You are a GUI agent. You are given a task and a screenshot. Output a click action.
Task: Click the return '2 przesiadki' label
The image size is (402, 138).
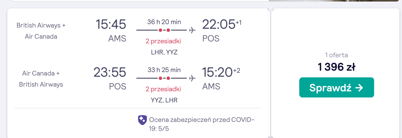164,89
